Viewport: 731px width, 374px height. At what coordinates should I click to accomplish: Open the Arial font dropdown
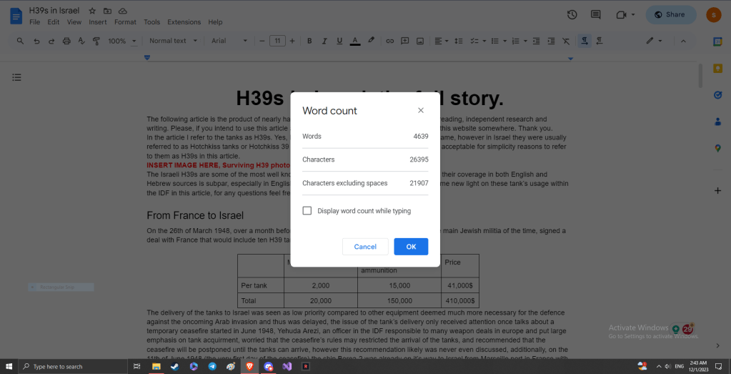tap(229, 41)
